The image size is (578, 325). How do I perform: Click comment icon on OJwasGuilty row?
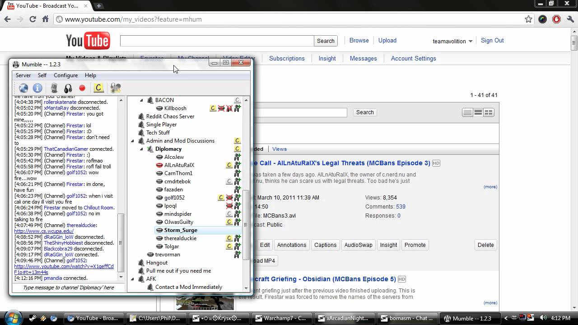(229, 222)
